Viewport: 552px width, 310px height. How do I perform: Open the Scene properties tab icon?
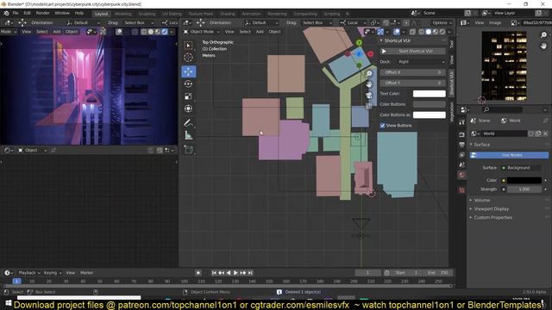tap(462, 164)
